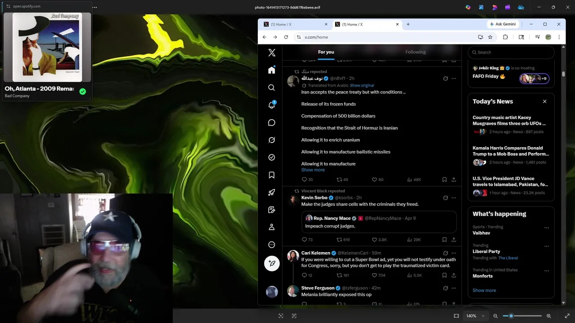Screen dimensions: 575x323
Task: Open Notifications bell in the X sidebar
Action: (272, 105)
